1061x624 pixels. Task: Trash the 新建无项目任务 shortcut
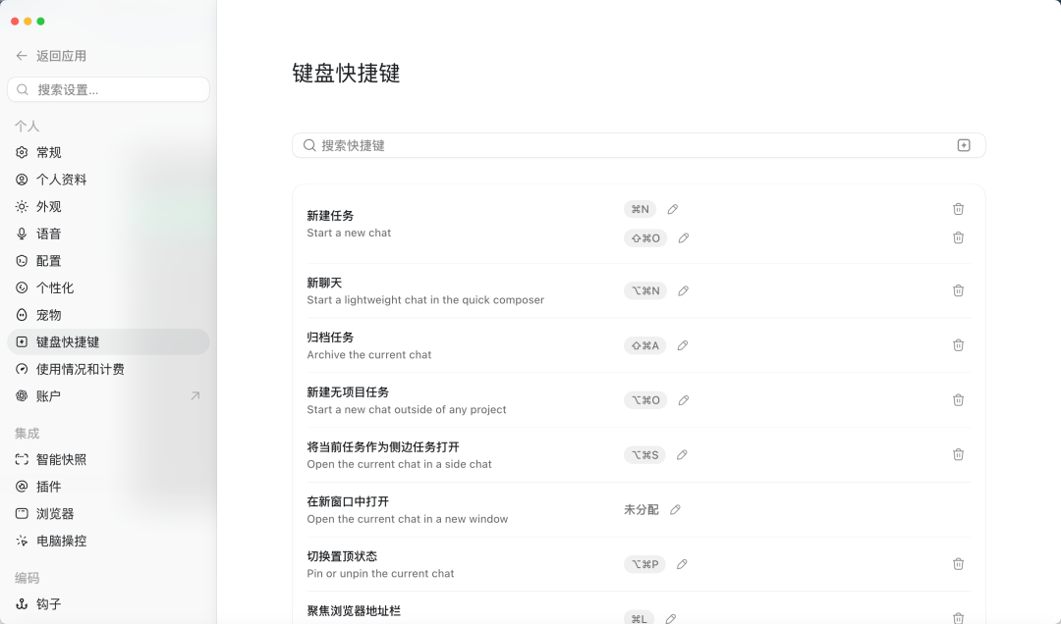(958, 400)
